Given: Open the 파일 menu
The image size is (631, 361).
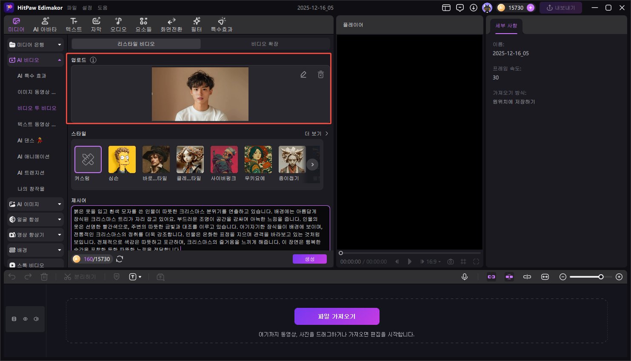Looking at the screenshot, I should 72,8.
